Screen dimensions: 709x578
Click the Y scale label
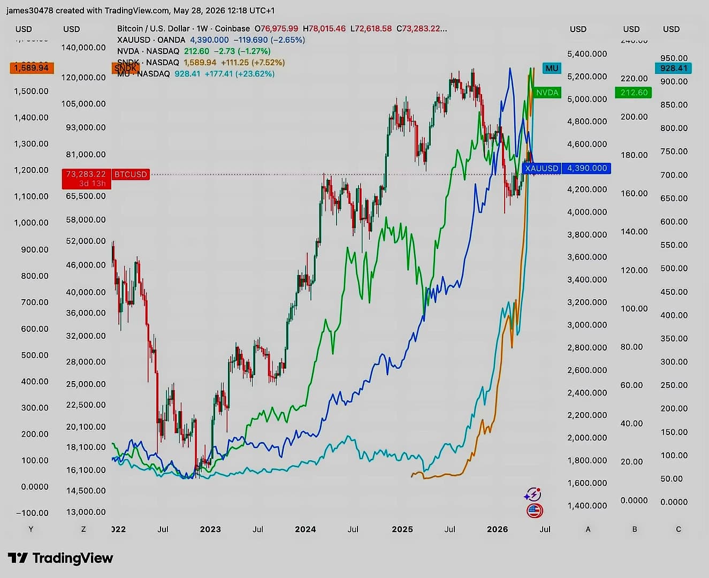coord(31,529)
